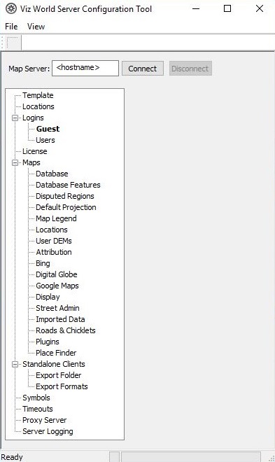Open Server Logging settings
This screenshot has width=275, height=462.
pyautogui.click(x=48, y=431)
